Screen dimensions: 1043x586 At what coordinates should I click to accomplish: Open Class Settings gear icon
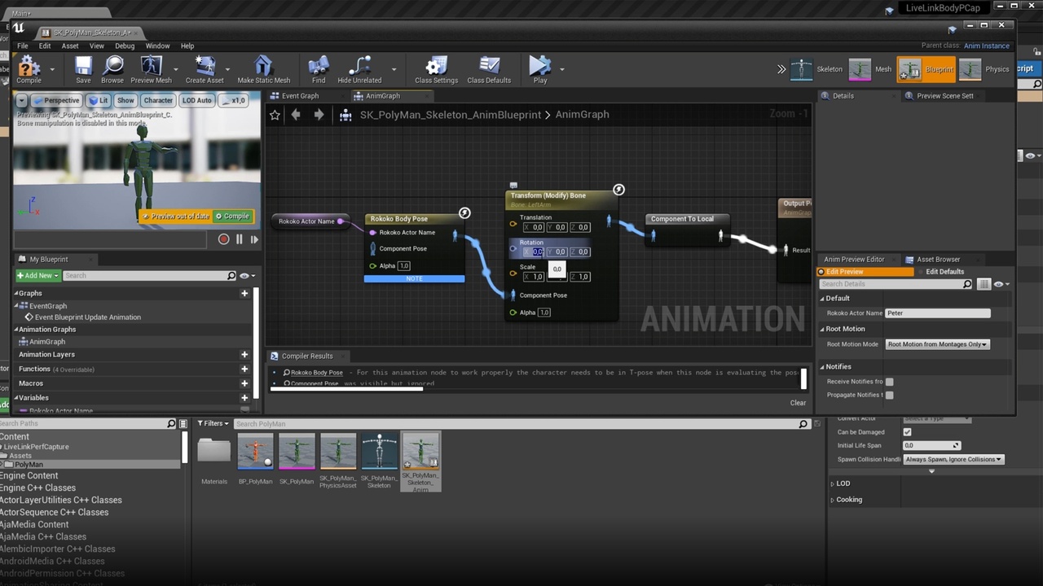click(436, 66)
